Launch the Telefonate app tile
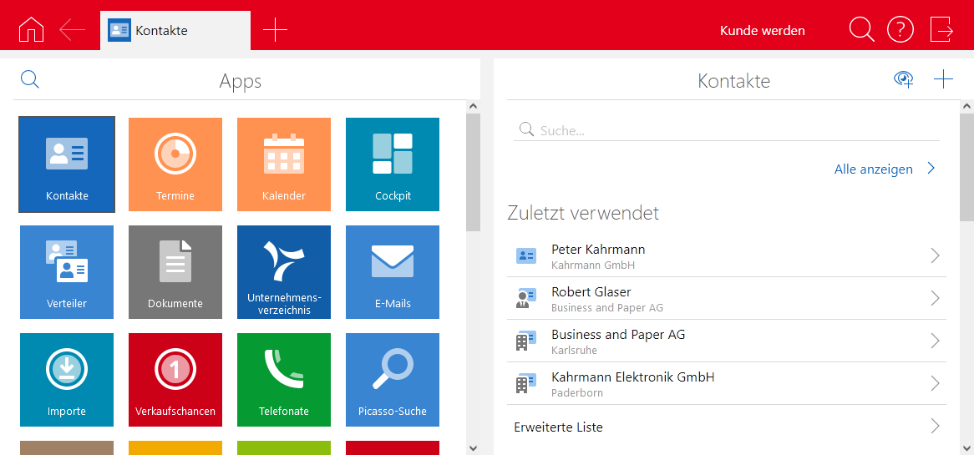Viewport: 974px width, 455px height. [284, 379]
